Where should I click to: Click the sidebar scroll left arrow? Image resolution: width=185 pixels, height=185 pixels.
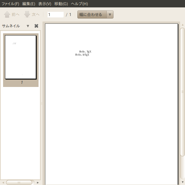(3, 183)
